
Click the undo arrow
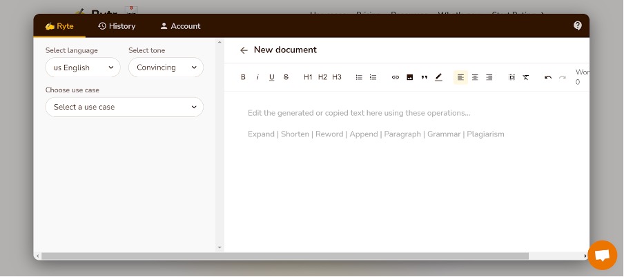click(548, 77)
